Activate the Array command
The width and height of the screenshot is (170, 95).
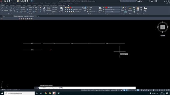tap(35, 12)
